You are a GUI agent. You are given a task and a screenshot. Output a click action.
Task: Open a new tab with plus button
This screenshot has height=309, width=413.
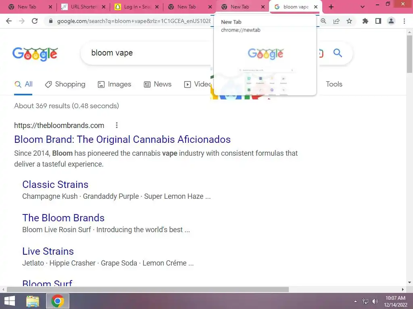pos(331,7)
